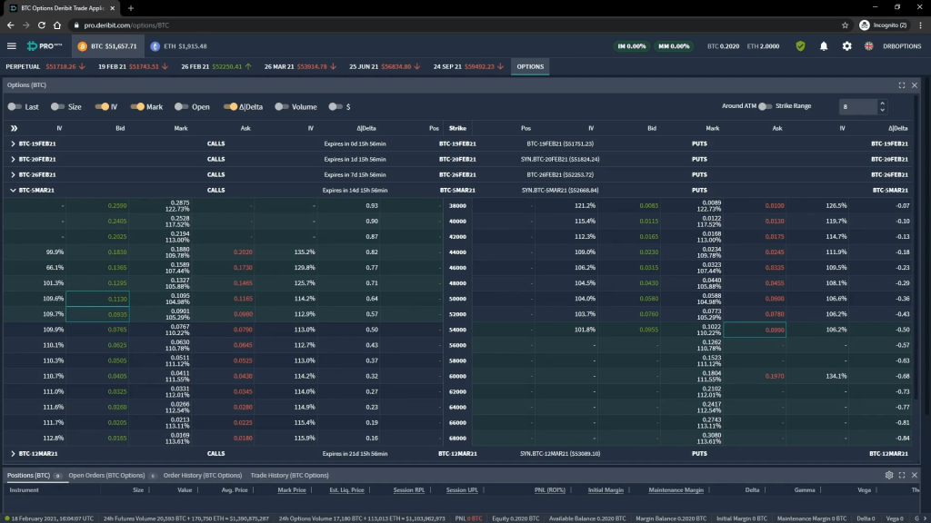Maximize the Options (BTC) panel
Screen dimensions: 931x523
pos(902,84)
